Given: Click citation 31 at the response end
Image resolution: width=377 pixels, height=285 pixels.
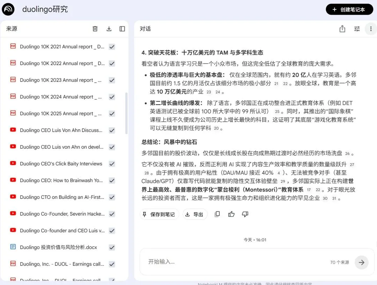Looking at the screenshot, I should [334, 198].
